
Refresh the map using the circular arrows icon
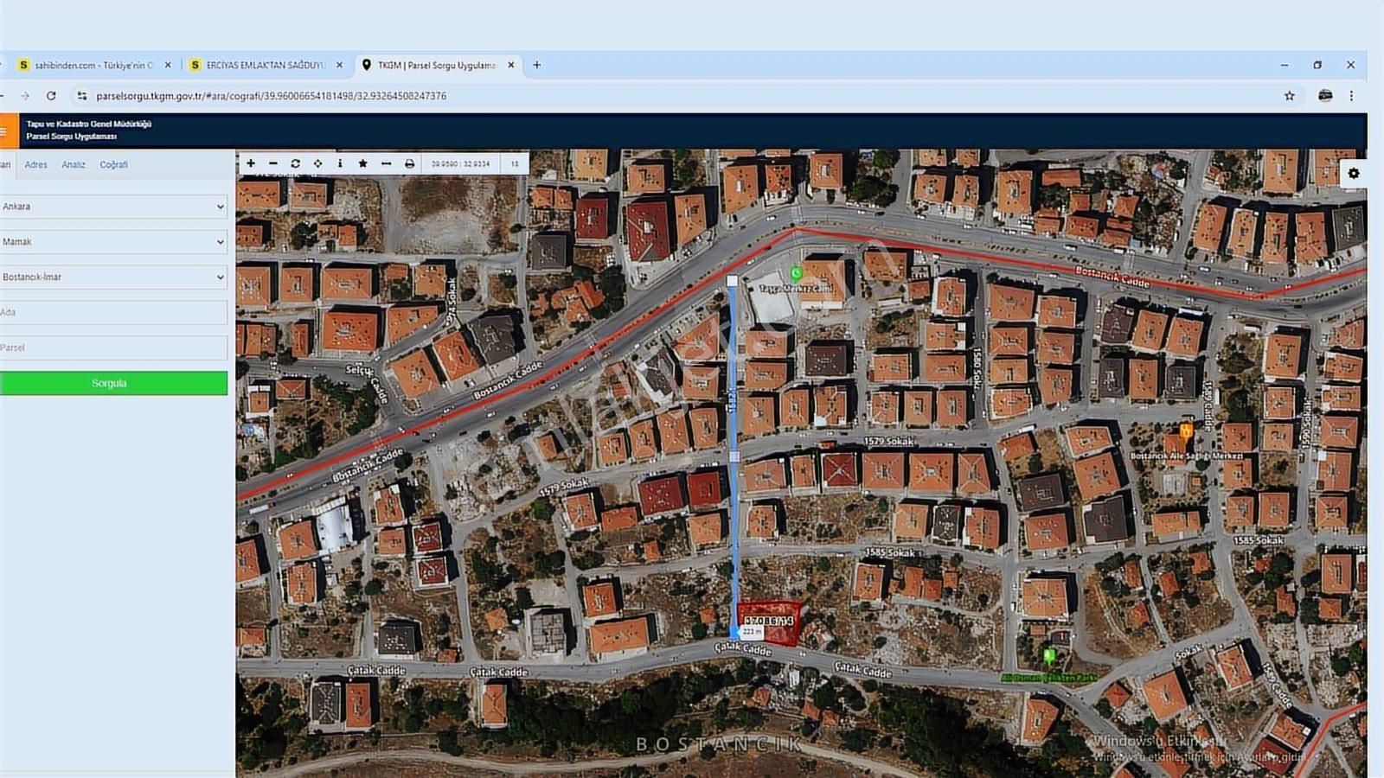[x=296, y=163]
